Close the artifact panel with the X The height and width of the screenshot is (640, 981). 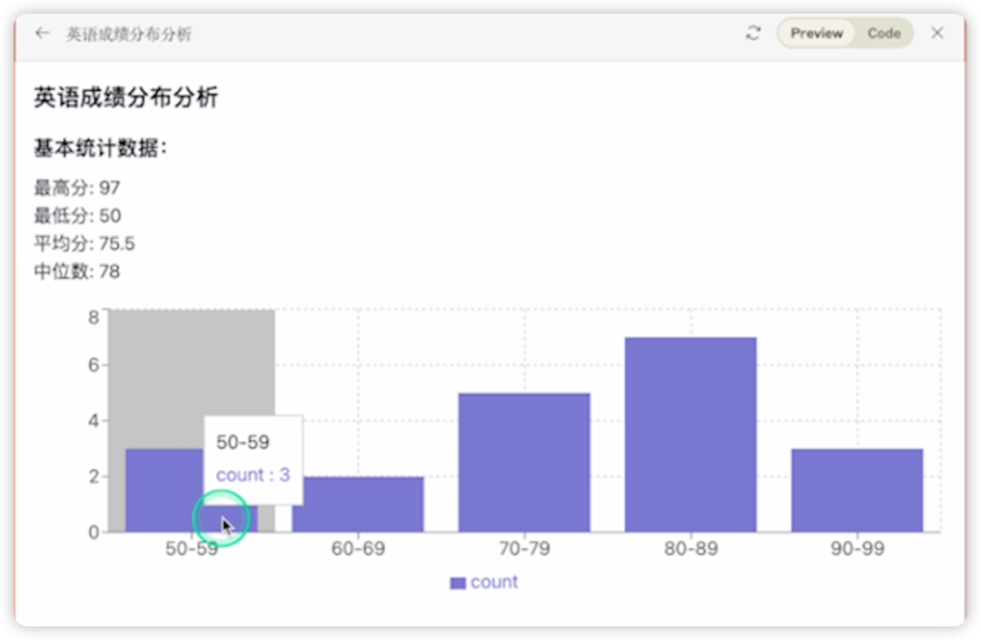pyautogui.click(x=937, y=34)
